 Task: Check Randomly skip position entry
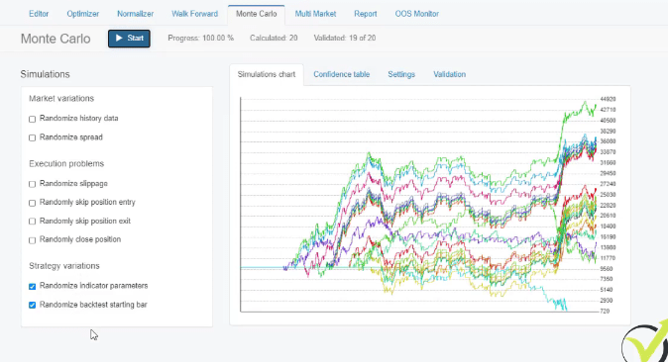(x=33, y=203)
